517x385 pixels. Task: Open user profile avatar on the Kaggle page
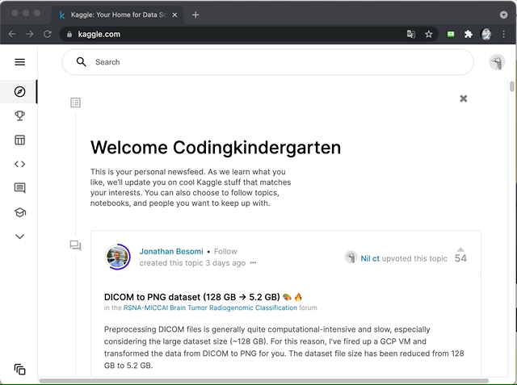497,62
